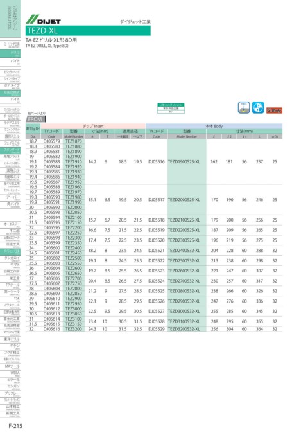The height and width of the screenshot is (435, 308).
Task: Click insert model TEZ2400
Action: click(x=74, y=248)
